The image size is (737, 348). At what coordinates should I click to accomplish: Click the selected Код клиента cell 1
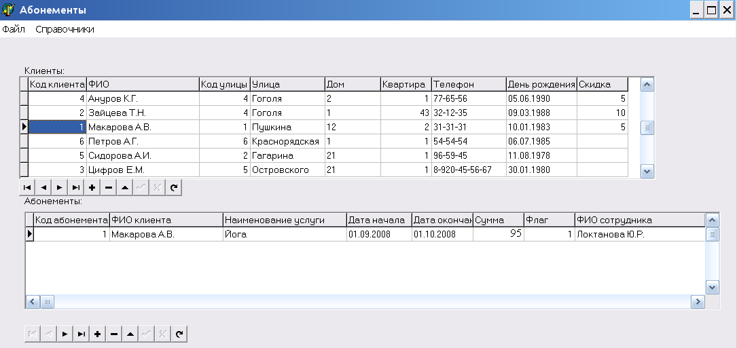click(x=57, y=128)
